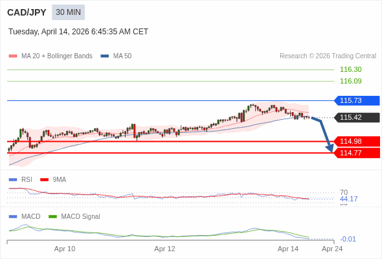
Task: Click the MACD blue legend swatch
Action: pos(13,217)
